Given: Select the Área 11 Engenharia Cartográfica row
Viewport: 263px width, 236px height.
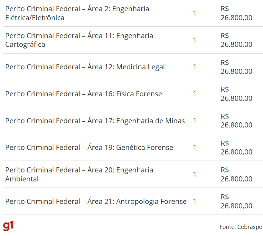Looking at the screenshot, I should (133, 40).
